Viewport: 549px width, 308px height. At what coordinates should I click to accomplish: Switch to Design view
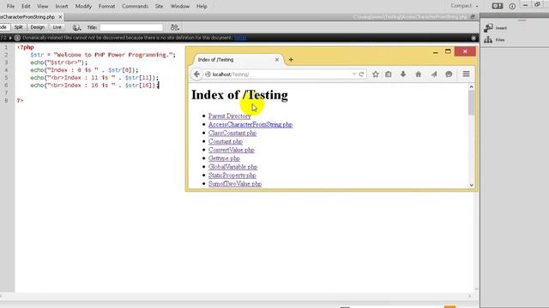38,27
